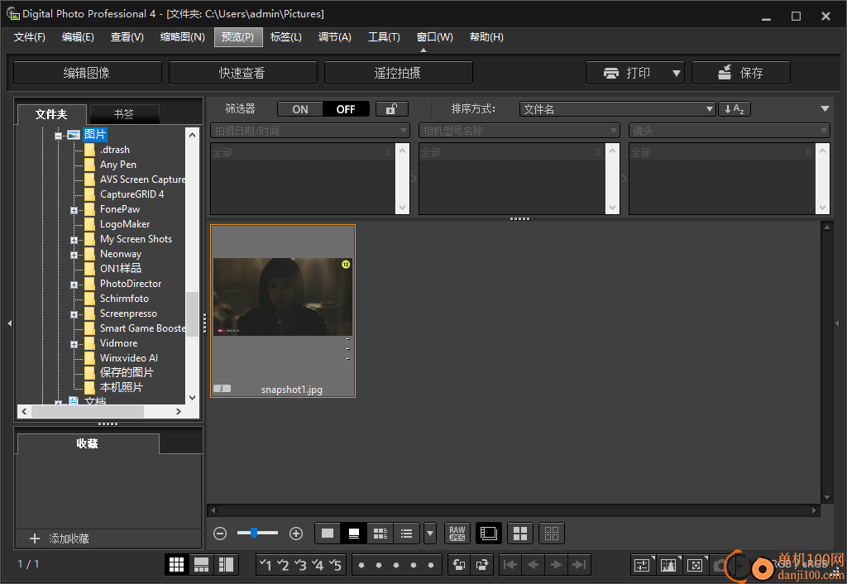Open the thumbnail display mode dropdown arrow
The width and height of the screenshot is (847, 584).
click(x=430, y=534)
